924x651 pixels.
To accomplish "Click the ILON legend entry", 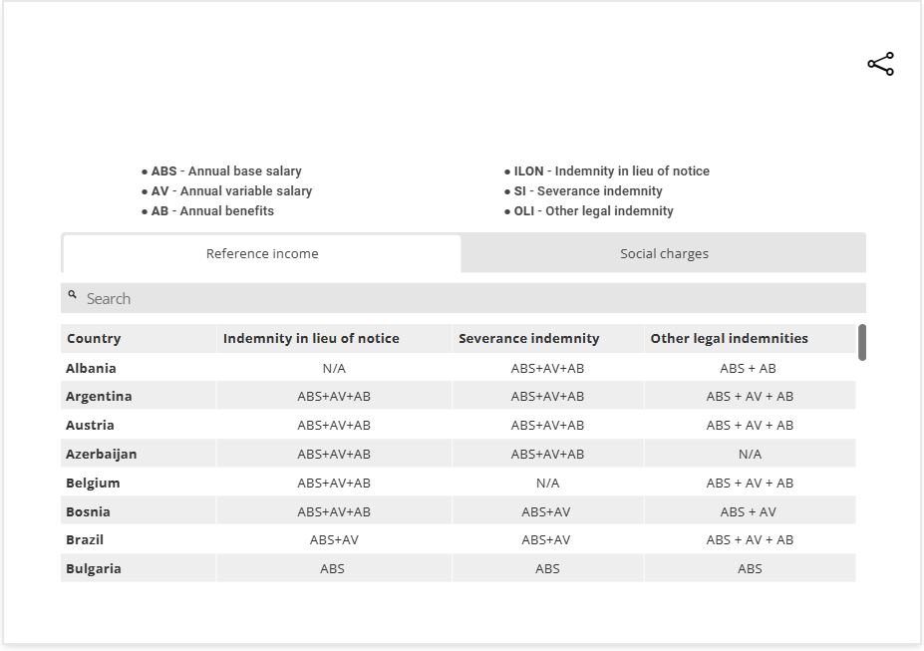I will pos(611,171).
